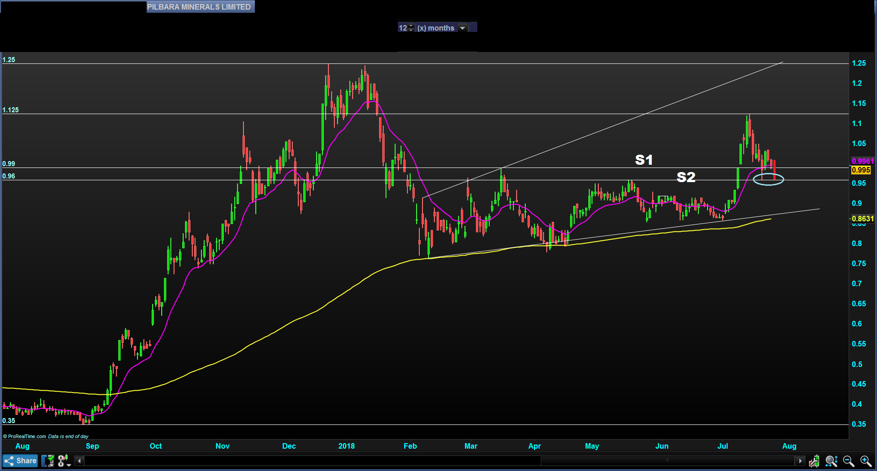Click the 0.96 horizontal line label

pyautogui.click(x=9, y=176)
